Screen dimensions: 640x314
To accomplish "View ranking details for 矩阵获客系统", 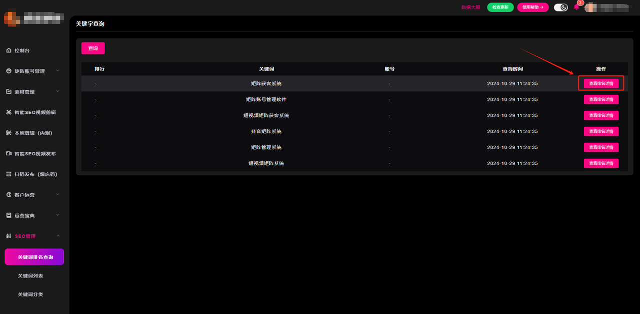I will tap(601, 83).
